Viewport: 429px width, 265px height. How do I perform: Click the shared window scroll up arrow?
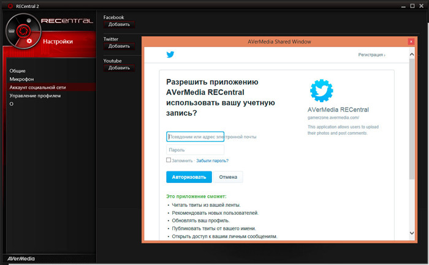412,54
